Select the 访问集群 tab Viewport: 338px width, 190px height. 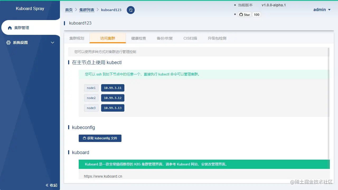(108, 38)
